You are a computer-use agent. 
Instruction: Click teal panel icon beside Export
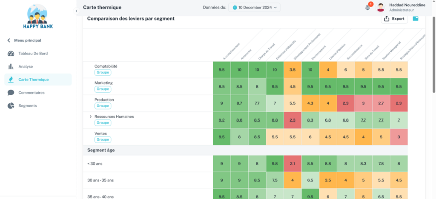click(416, 19)
